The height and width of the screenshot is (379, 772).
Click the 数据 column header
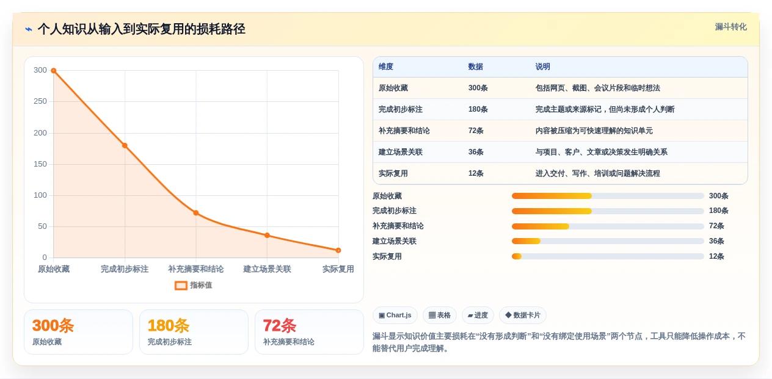(476, 67)
